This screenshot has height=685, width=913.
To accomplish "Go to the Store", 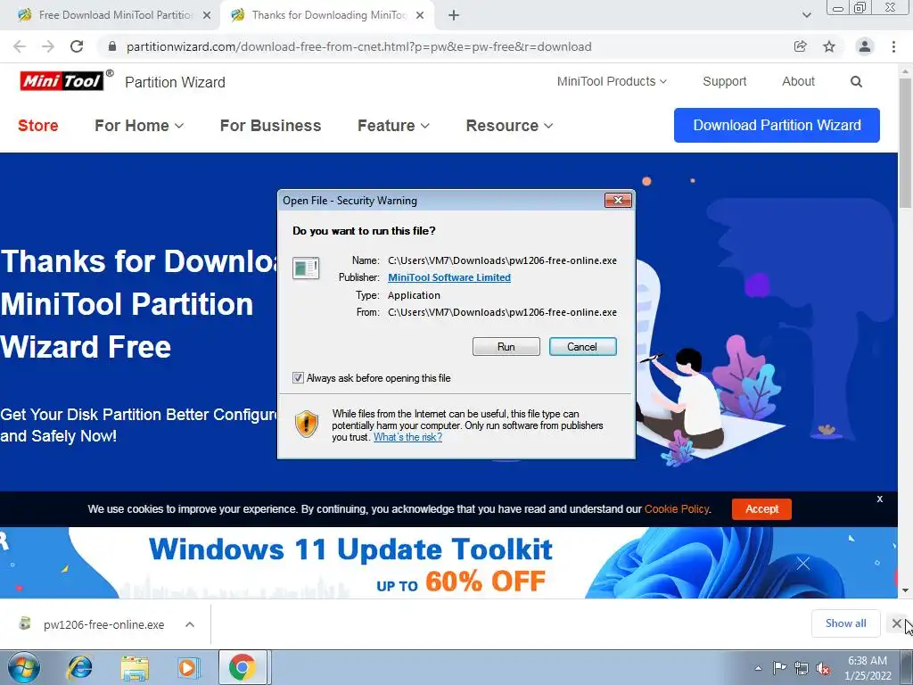I will 37,126.
